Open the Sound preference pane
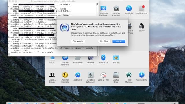Image resolution: width=185 pixels, height=104 pixels. [x=141, y=27]
